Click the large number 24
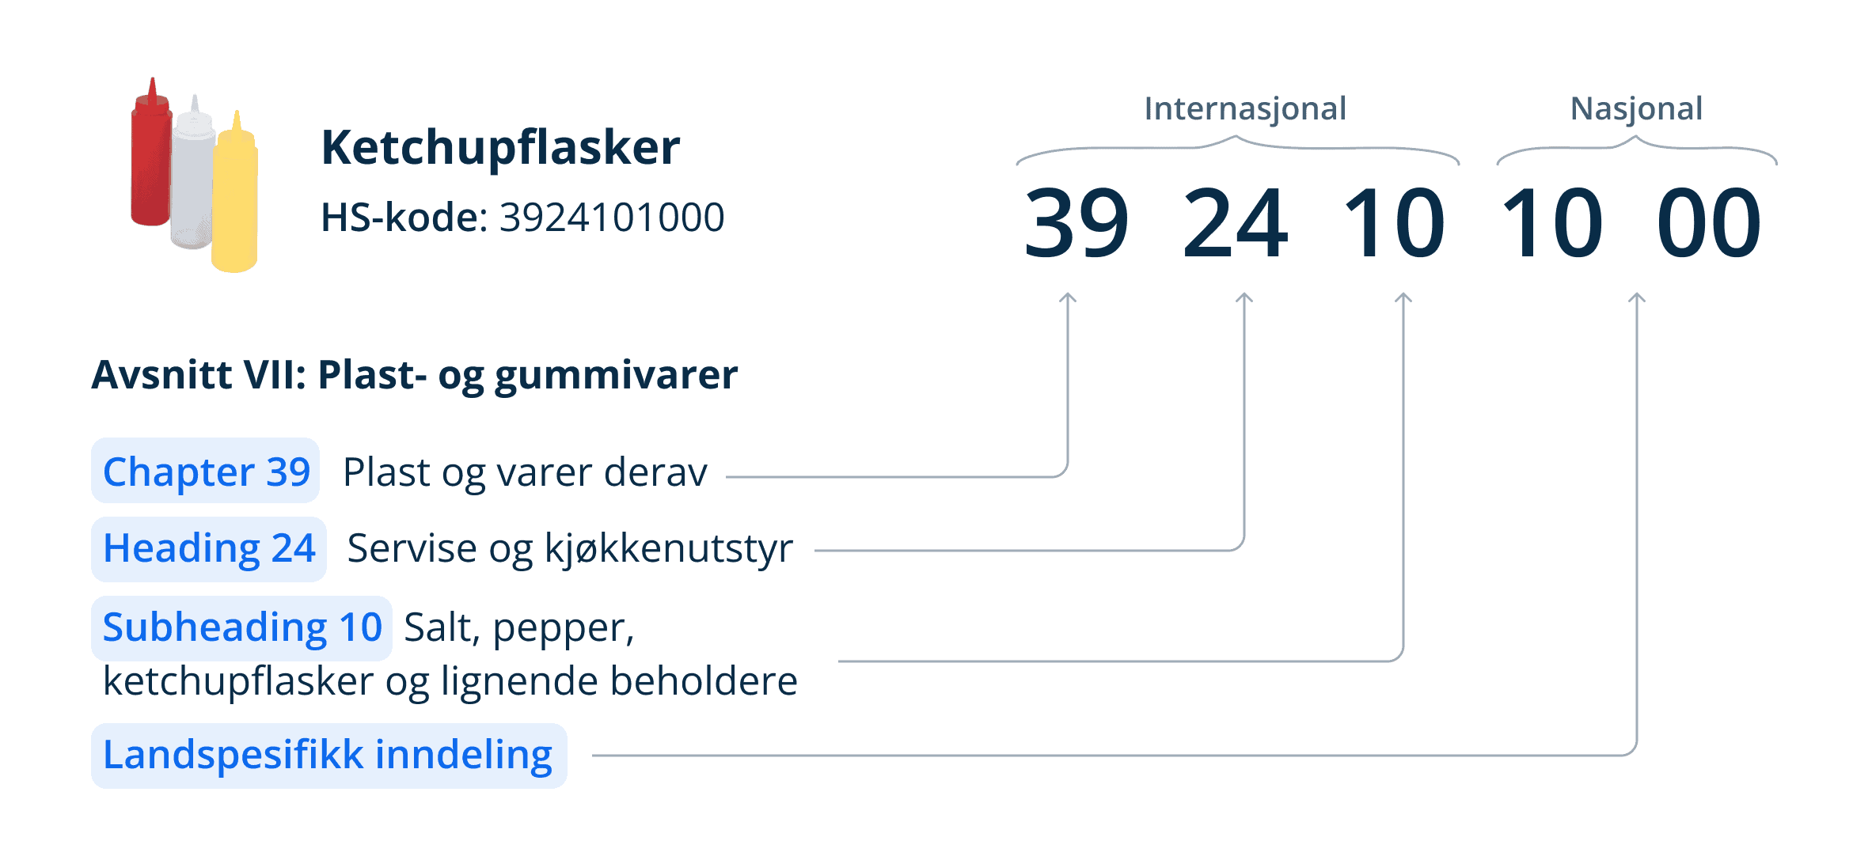1853x860 pixels. (1235, 223)
